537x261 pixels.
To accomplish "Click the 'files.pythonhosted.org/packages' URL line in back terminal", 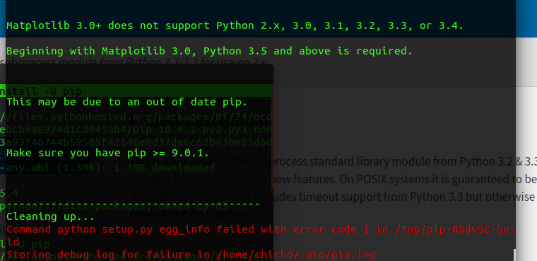I will (x=136, y=117).
